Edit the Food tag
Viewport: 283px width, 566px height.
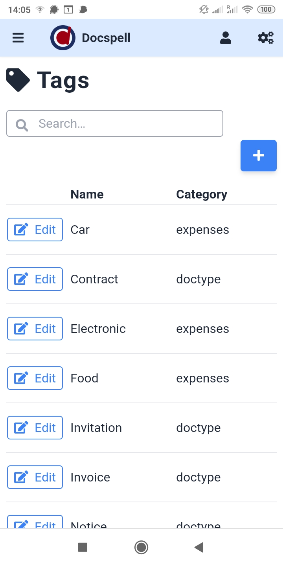click(35, 378)
